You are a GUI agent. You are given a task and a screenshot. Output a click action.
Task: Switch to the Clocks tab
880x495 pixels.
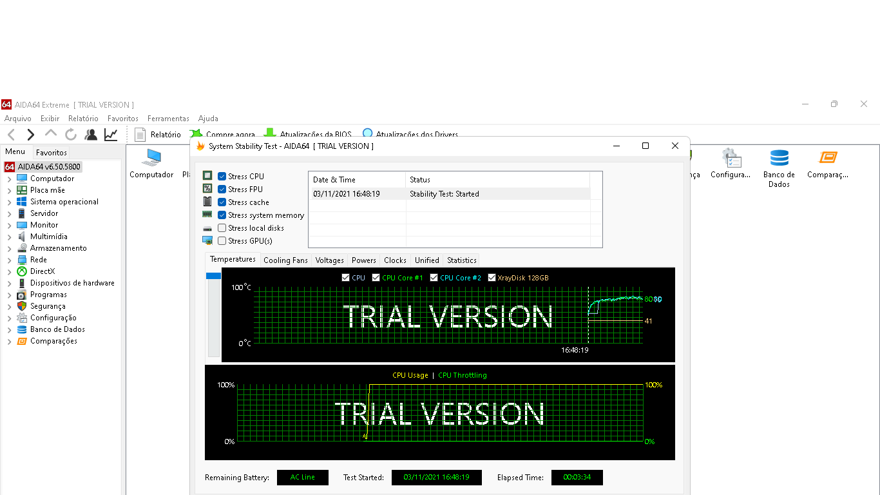(395, 260)
